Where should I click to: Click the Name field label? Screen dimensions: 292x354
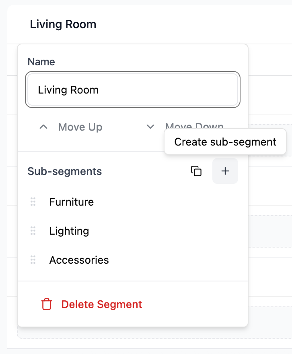tap(41, 62)
